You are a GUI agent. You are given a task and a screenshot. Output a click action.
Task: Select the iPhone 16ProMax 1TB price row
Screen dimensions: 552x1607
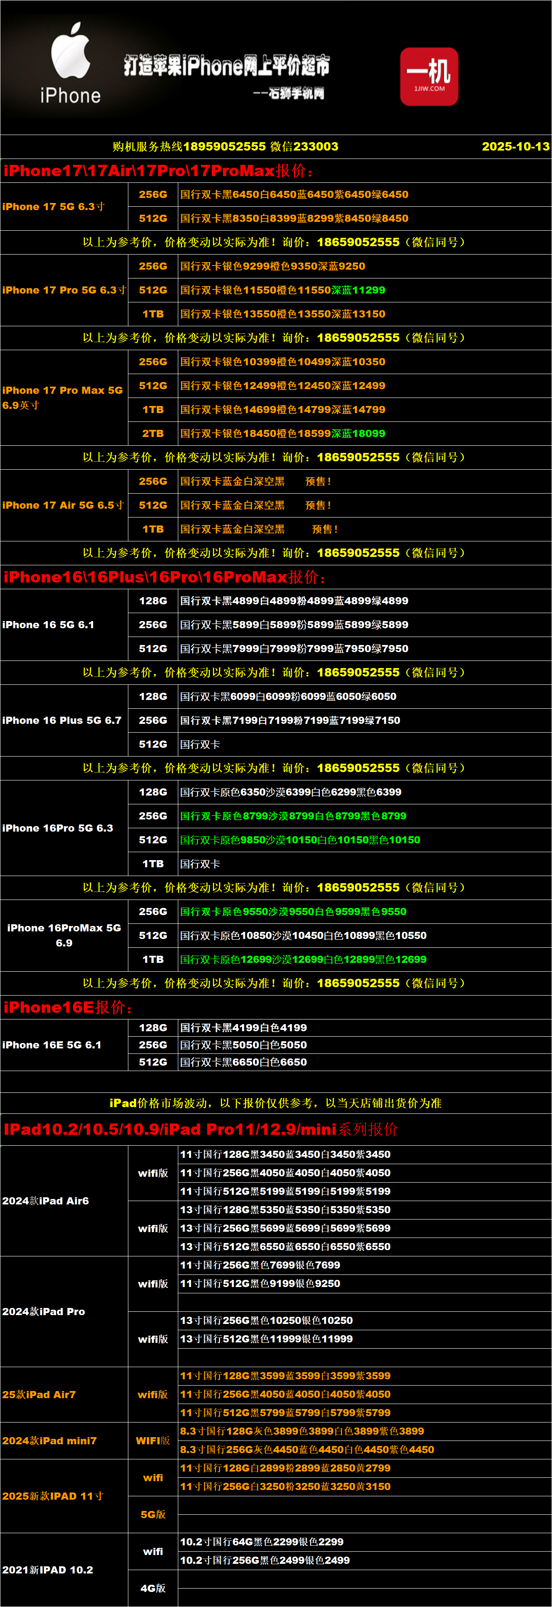(303, 960)
